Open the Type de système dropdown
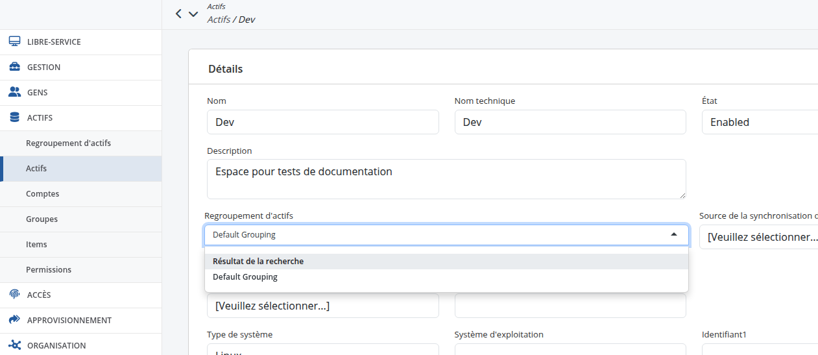The image size is (818, 355). click(x=323, y=349)
